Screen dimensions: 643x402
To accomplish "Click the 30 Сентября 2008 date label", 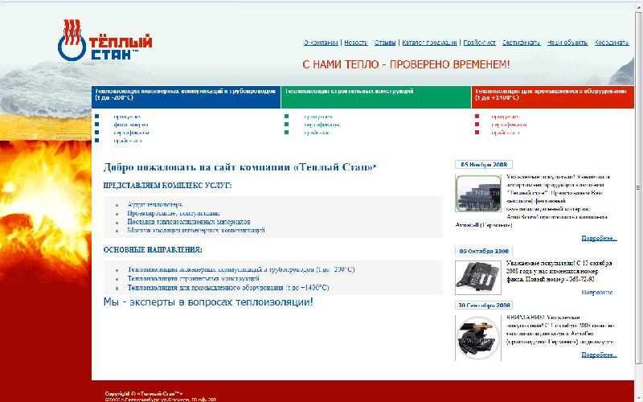I will pos(484,306).
